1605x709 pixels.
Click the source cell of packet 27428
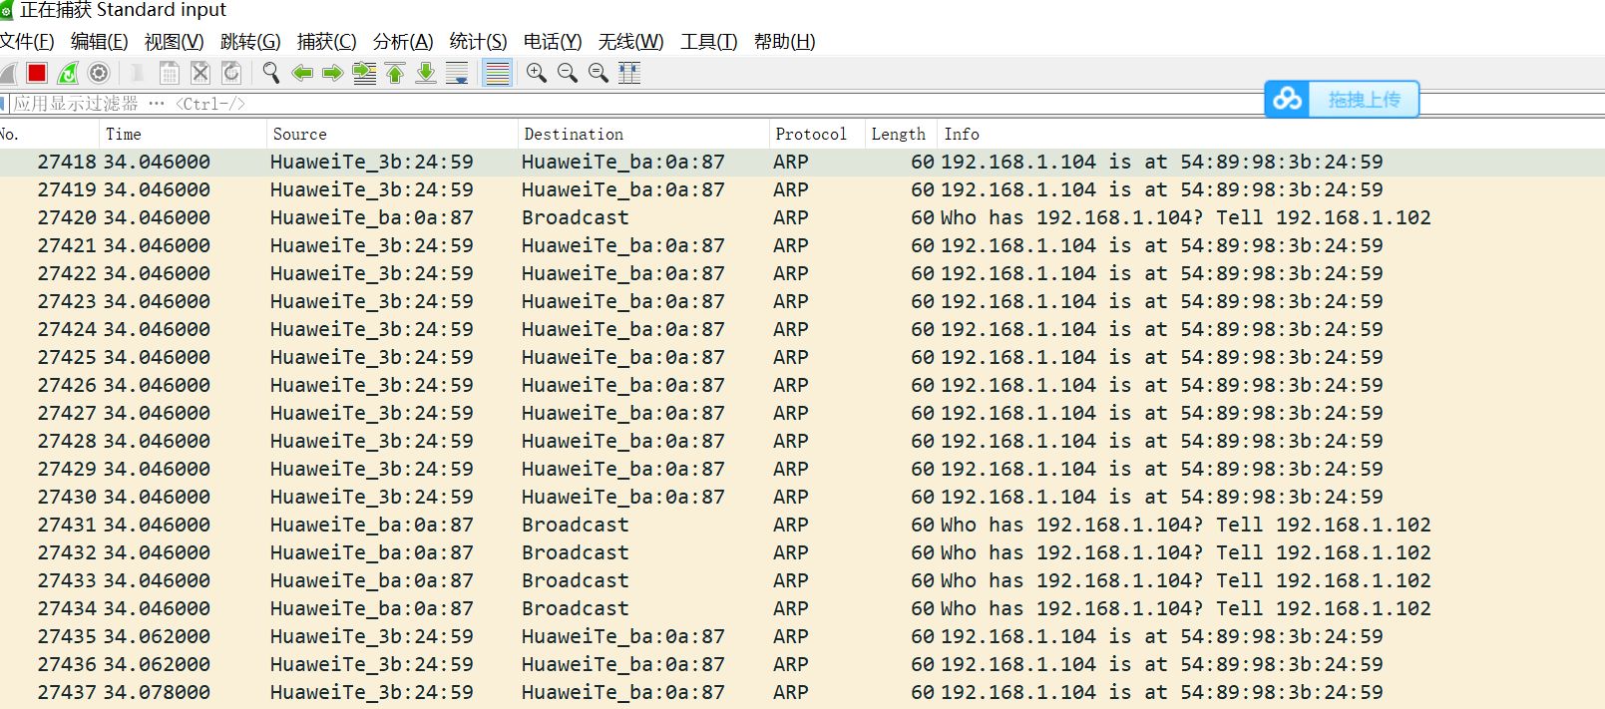coord(372,441)
